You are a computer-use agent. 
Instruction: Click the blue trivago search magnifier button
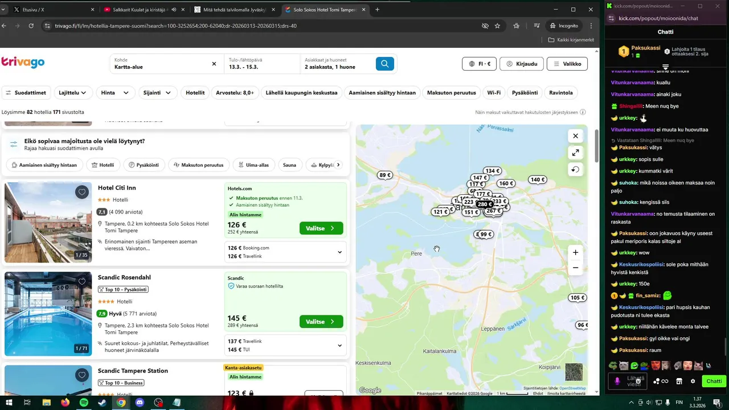(385, 64)
